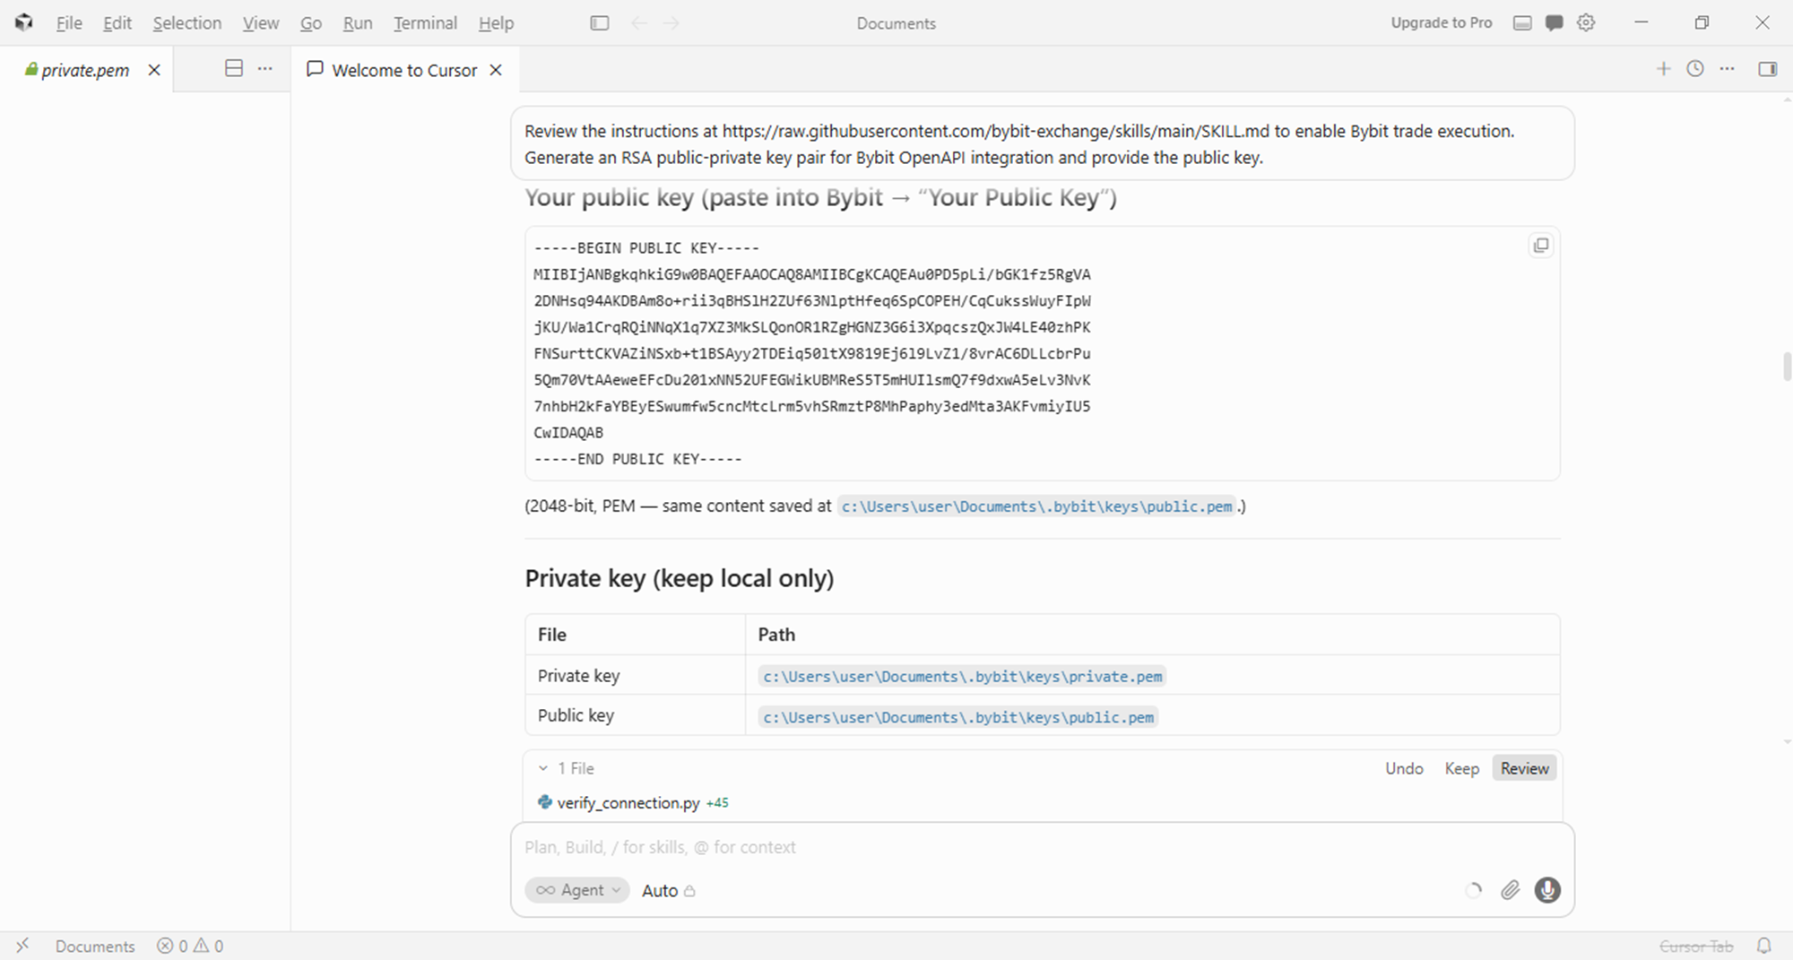Attach a file with paperclip icon

click(1511, 890)
